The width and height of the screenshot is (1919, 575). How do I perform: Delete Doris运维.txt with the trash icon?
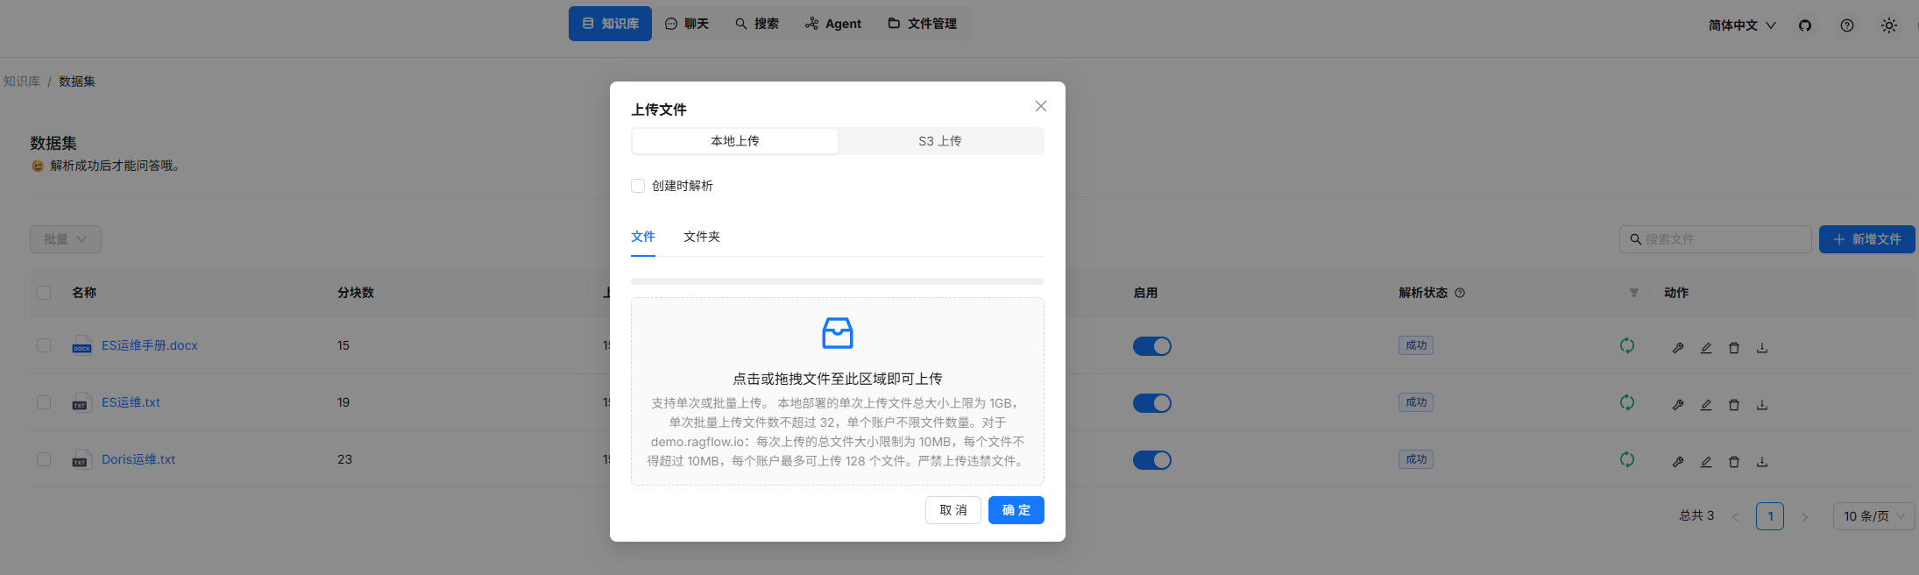(x=1734, y=462)
